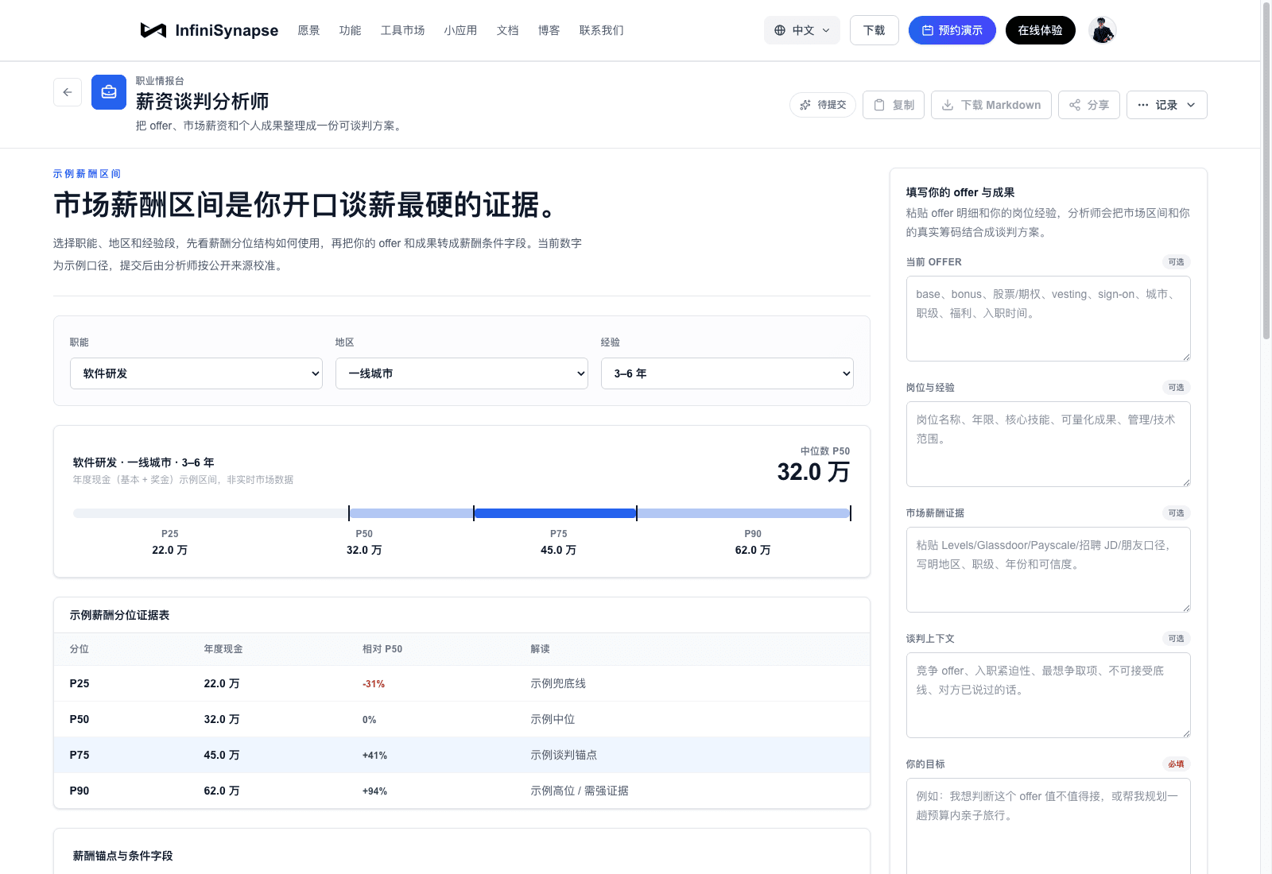This screenshot has width=1272, height=874.
Task: Open the 功能 nav item
Action: [x=350, y=30]
